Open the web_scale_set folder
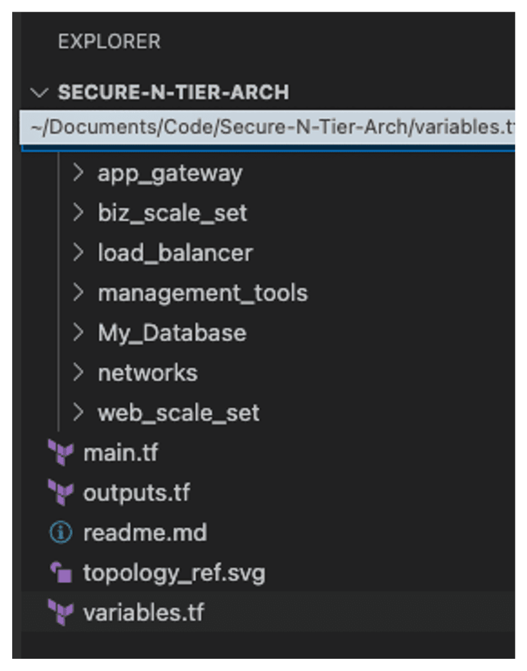This screenshot has width=527, height=671. click(x=178, y=413)
